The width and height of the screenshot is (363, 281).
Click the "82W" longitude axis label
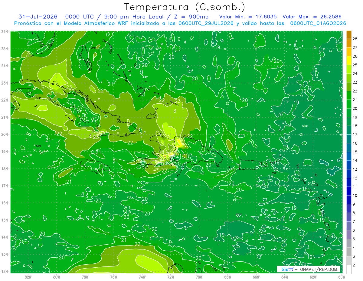28,276
